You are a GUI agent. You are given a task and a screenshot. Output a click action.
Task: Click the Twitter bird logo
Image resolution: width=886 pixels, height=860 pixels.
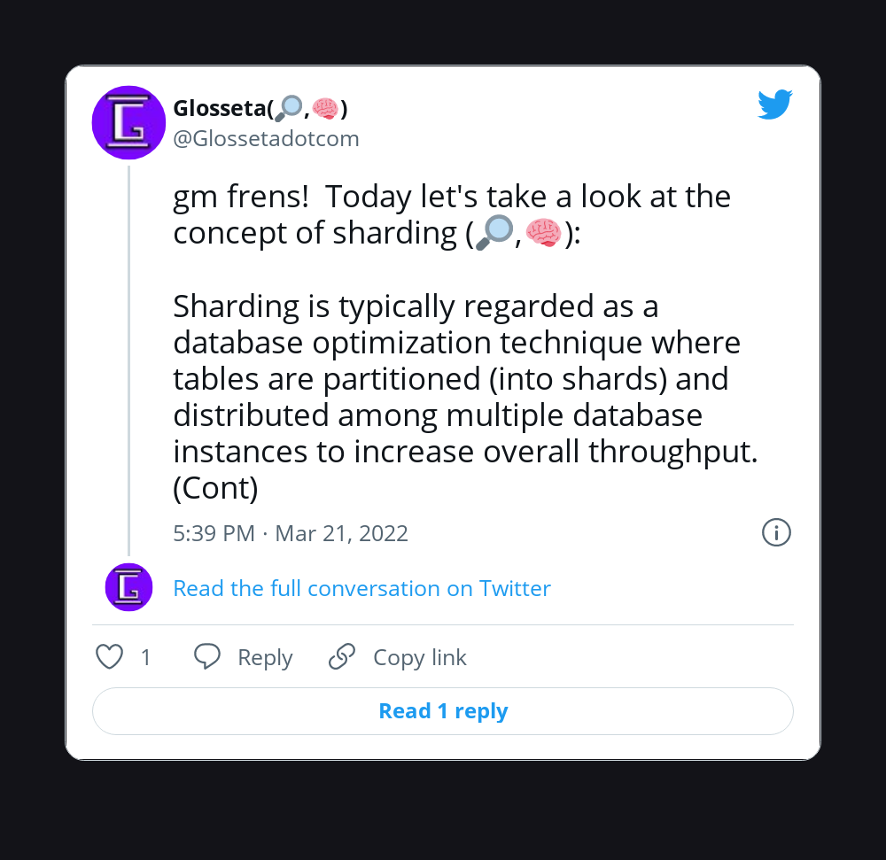pos(774,105)
